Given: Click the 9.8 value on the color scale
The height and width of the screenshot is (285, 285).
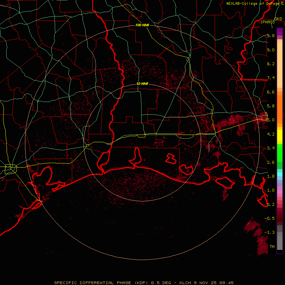Looking at the screenshot, I should click(271, 36).
